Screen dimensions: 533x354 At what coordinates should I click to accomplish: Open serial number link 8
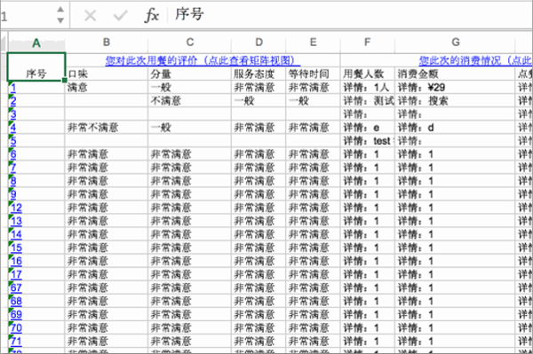coord(13,181)
